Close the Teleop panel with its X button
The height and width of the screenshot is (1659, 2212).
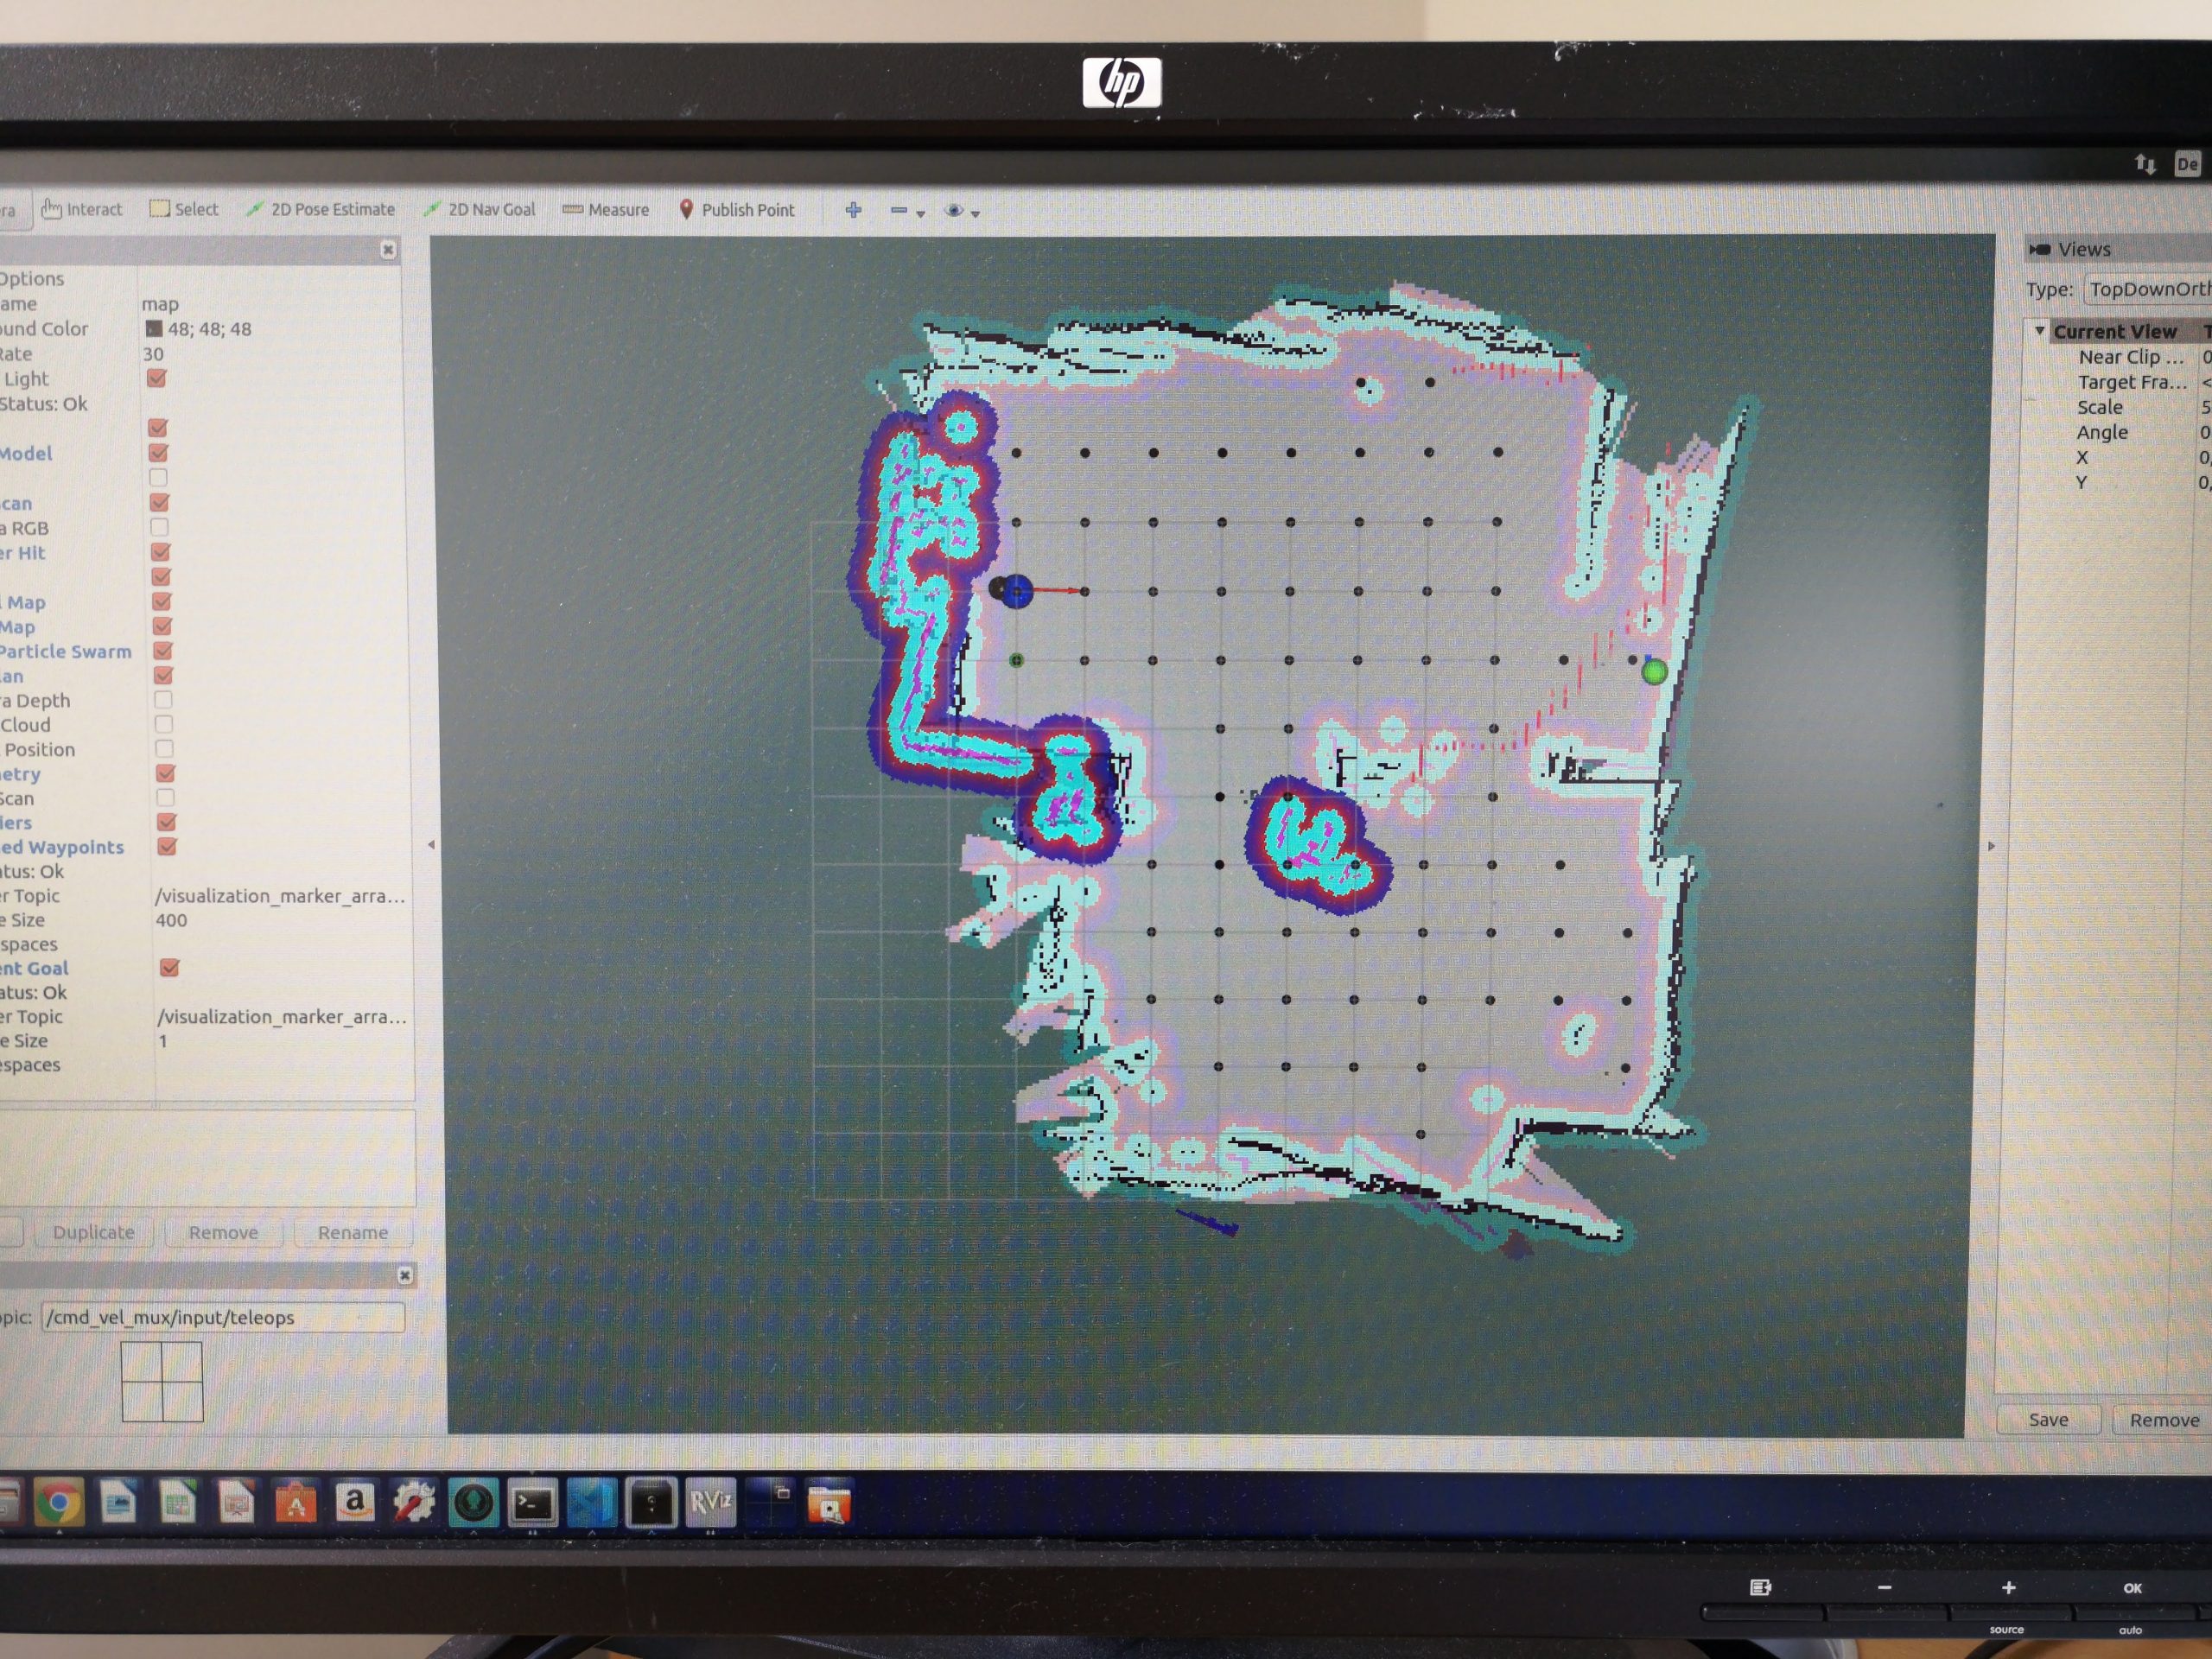click(404, 1274)
